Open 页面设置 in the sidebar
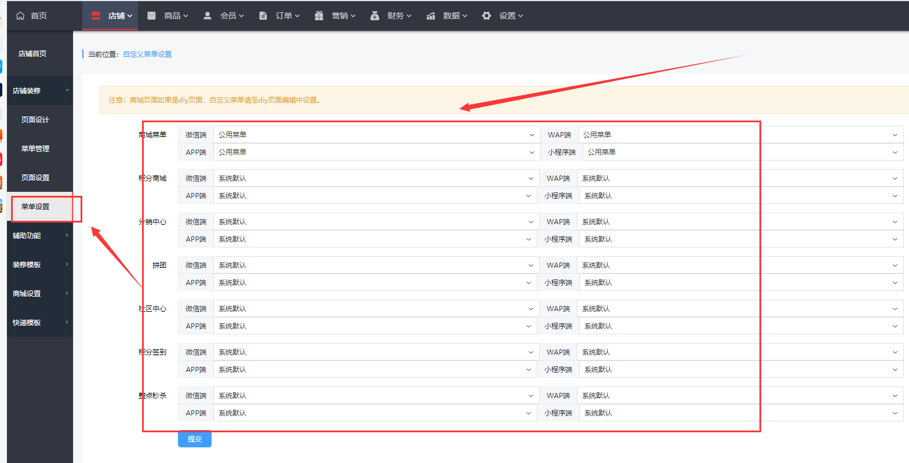The height and width of the screenshot is (463, 909). coord(40,177)
